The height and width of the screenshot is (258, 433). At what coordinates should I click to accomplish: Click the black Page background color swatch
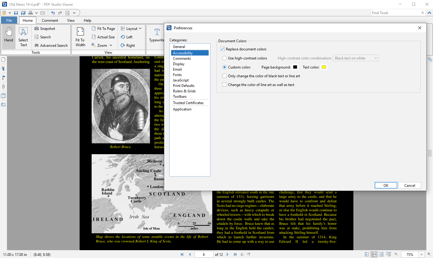click(295, 67)
